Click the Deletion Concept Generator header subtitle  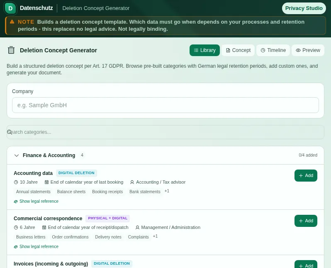coord(96,8)
